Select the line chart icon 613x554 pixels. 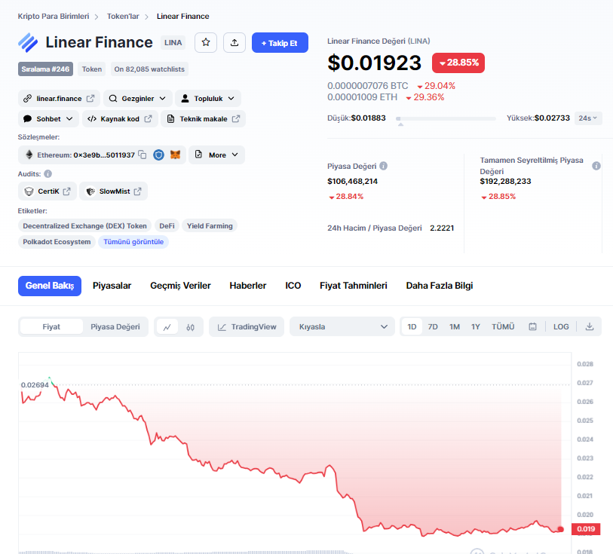coord(167,327)
